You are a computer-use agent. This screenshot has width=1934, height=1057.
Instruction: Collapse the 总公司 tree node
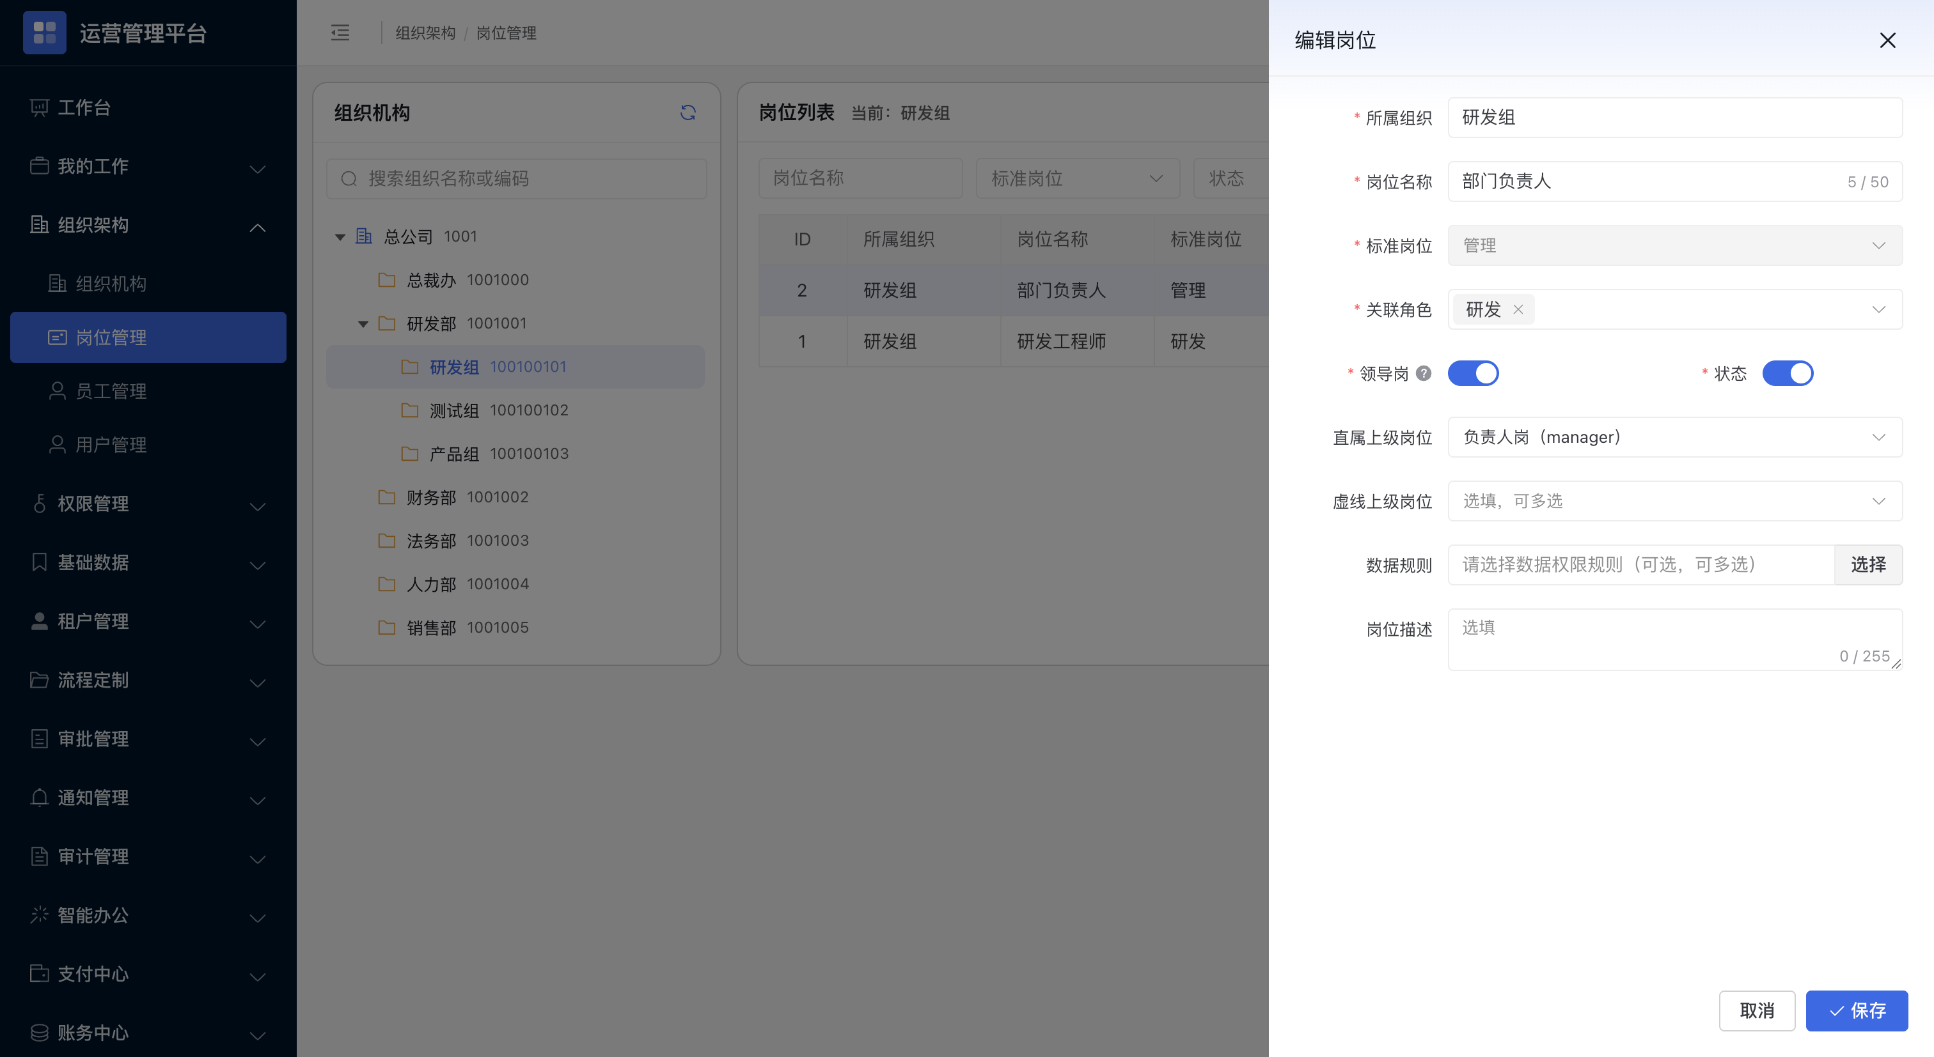point(340,237)
